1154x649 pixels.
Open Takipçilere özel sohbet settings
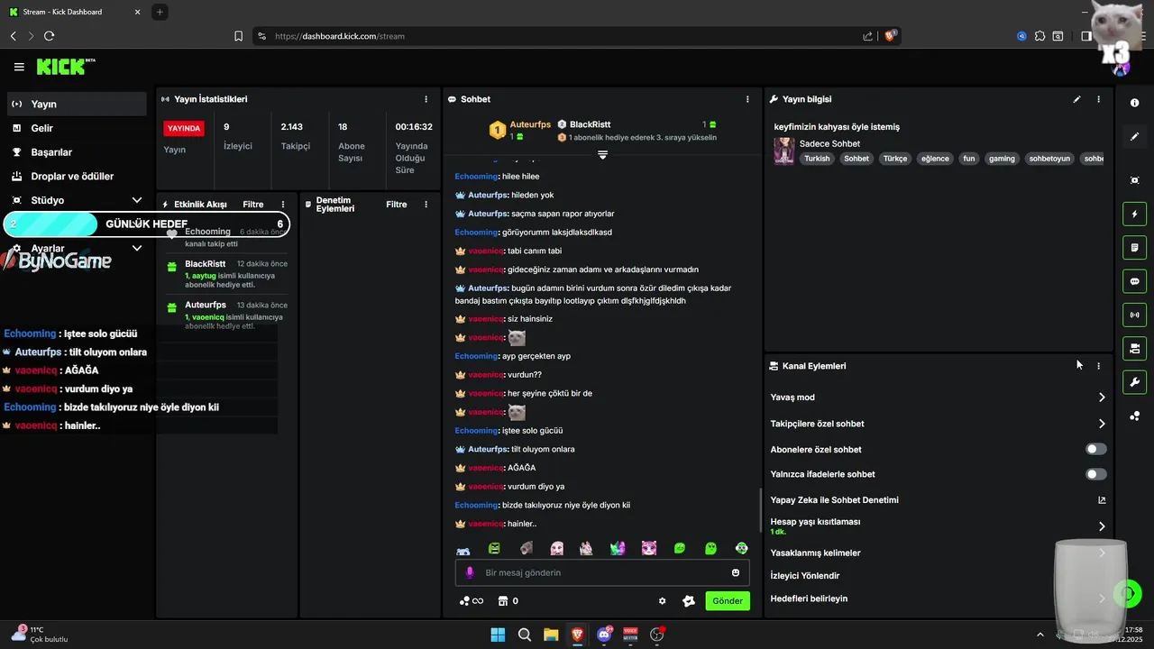tap(938, 424)
